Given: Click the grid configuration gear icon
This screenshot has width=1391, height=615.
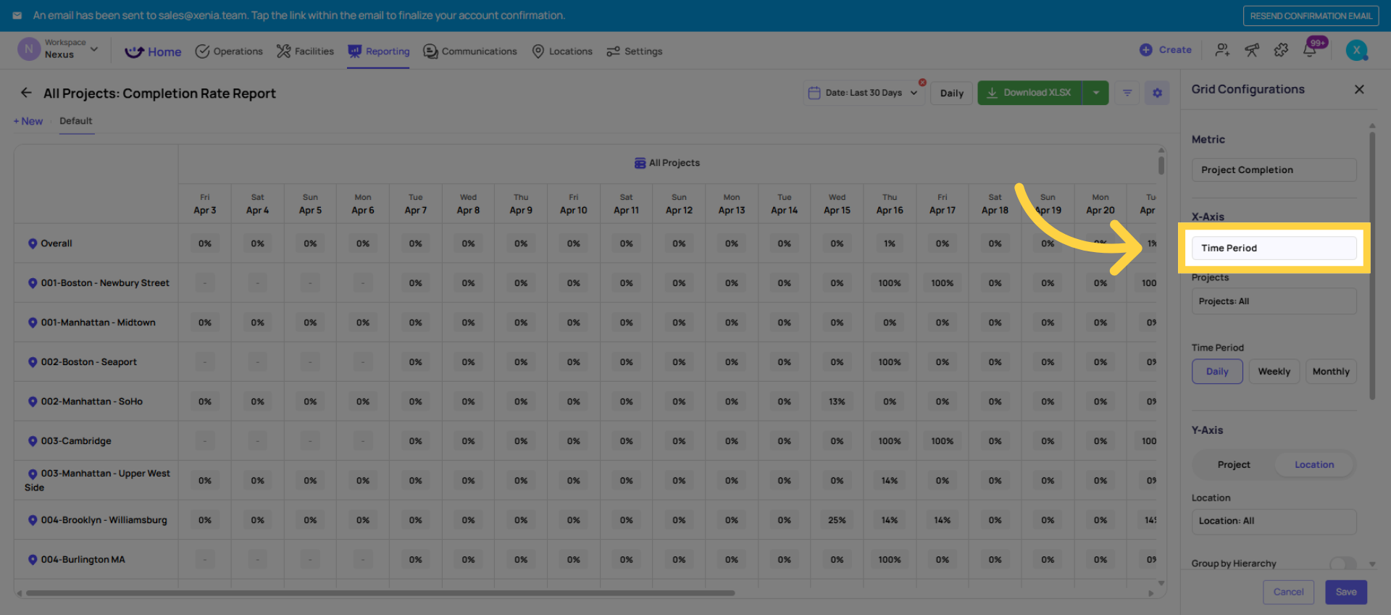Looking at the screenshot, I should (x=1157, y=93).
